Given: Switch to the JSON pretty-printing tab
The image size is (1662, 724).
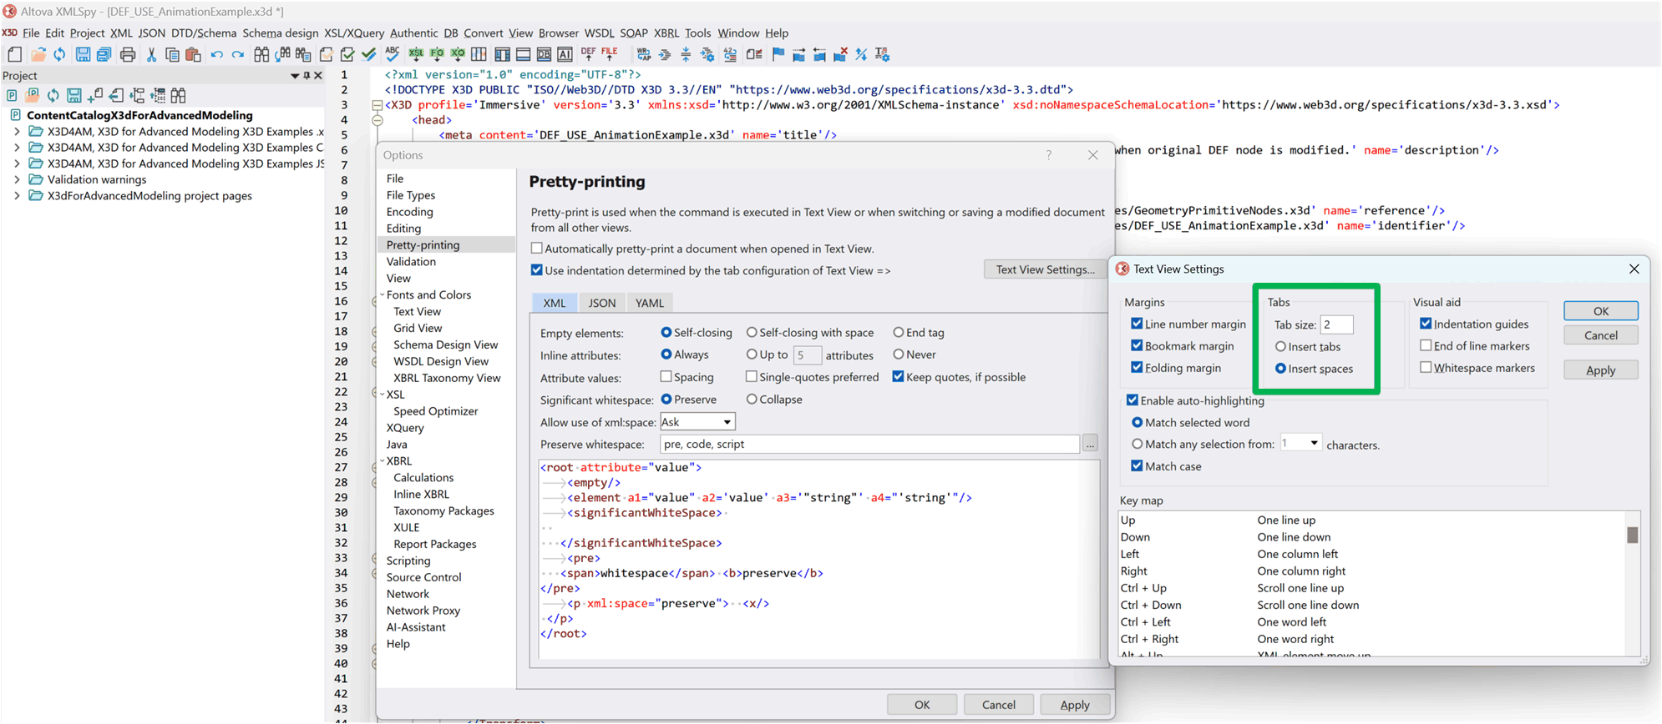Looking at the screenshot, I should [601, 303].
